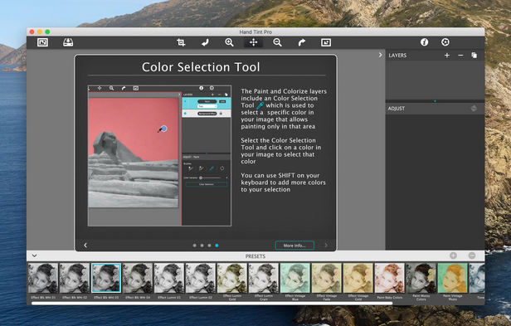The width and height of the screenshot is (511, 326).
Task: Apply the Effect Blk Wht 04 preset
Action: (x=138, y=278)
